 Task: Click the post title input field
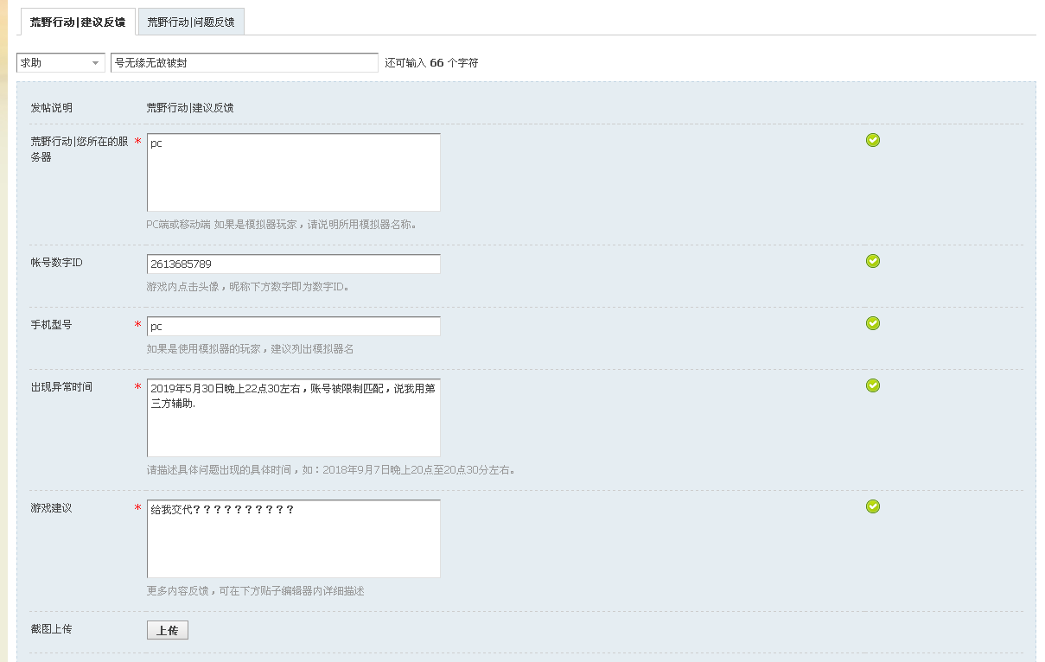[245, 63]
